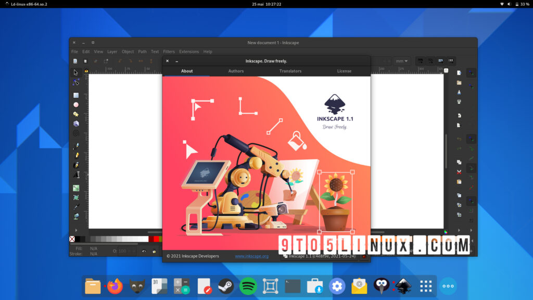Open the mm units dropdown
The image size is (533, 300).
click(x=401, y=61)
